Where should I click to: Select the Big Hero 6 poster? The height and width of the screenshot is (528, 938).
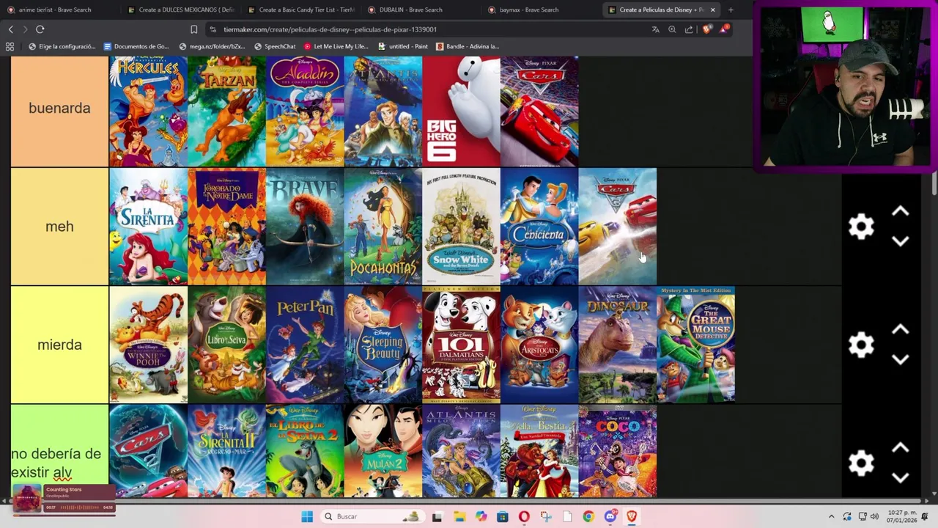pyautogui.click(x=461, y=111)
